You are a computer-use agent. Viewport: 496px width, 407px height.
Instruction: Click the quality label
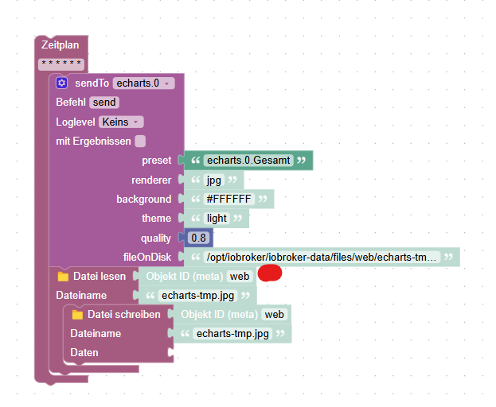(x=156, y=238)
